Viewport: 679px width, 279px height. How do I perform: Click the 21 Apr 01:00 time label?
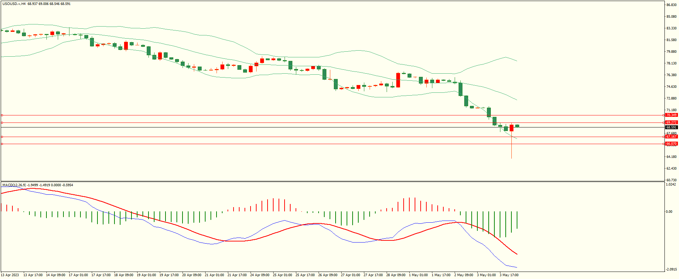214,275
